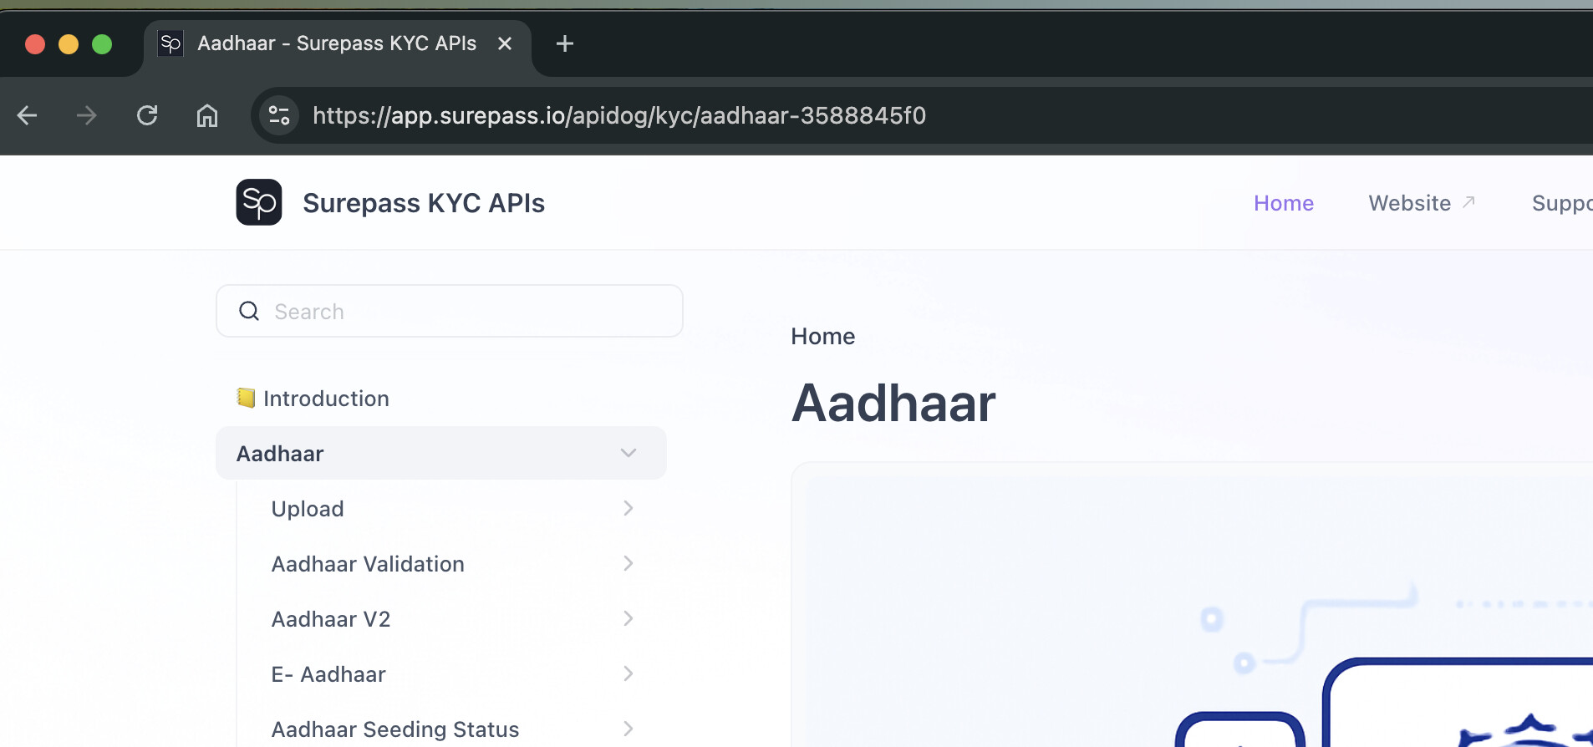This screenshot has width=1593, height=747.
Task: Focus the Search input field
Action: point(450,311)
